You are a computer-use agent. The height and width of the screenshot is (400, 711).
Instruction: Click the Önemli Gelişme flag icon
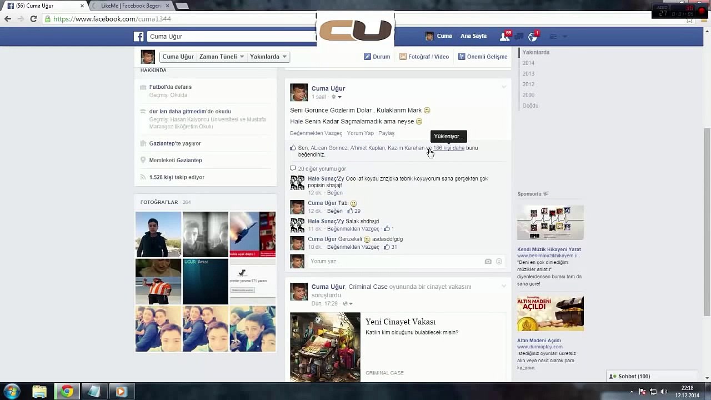click(462, 57)
